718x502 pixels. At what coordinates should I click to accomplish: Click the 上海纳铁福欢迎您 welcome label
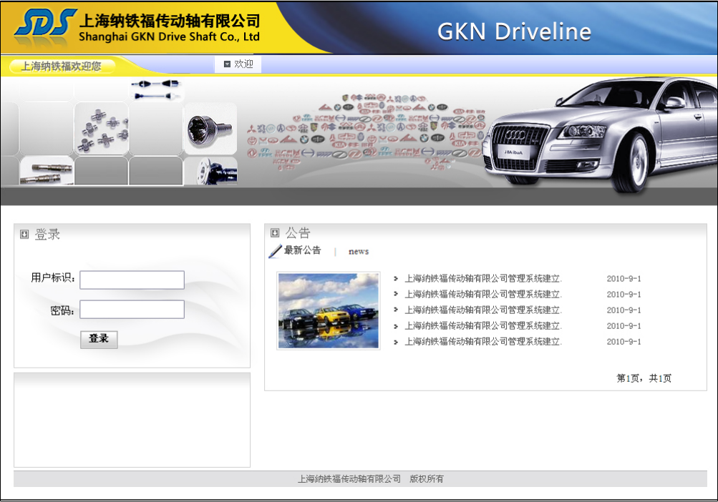click(62, 67)
